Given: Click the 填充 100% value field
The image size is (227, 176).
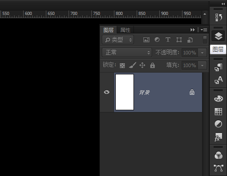Looking at the screenshot, I should (x=190, y=65).
